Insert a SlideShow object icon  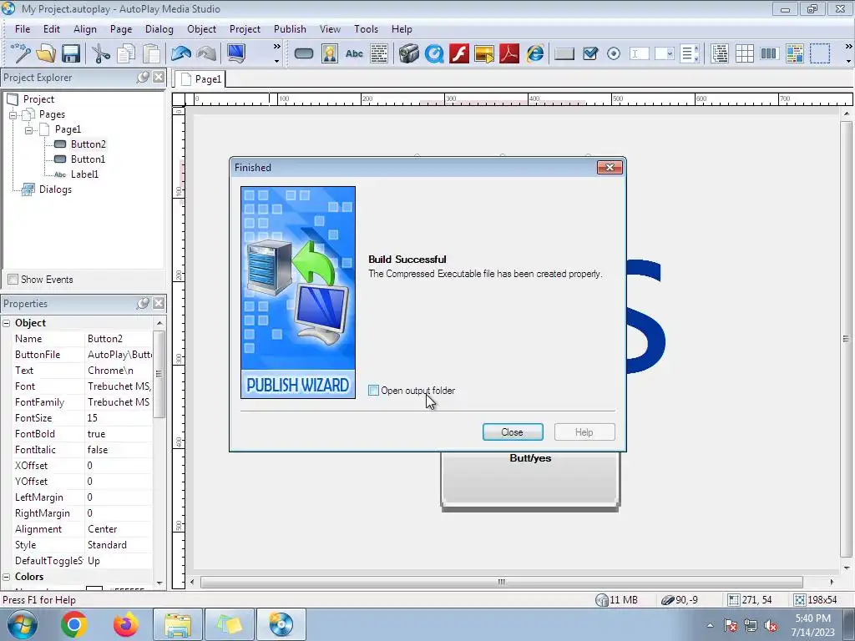[x=484, y=53]
